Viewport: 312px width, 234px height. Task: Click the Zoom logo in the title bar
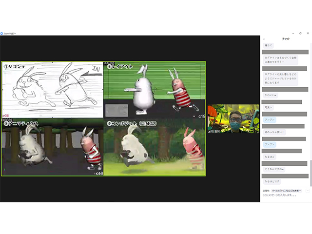tap(1, 34)
